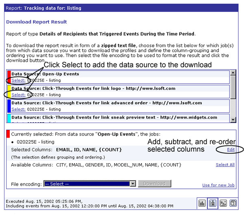244x216 pixels.
Task: Click the '020225E - listing' bullet item
Action: click(x=35, y=142)
